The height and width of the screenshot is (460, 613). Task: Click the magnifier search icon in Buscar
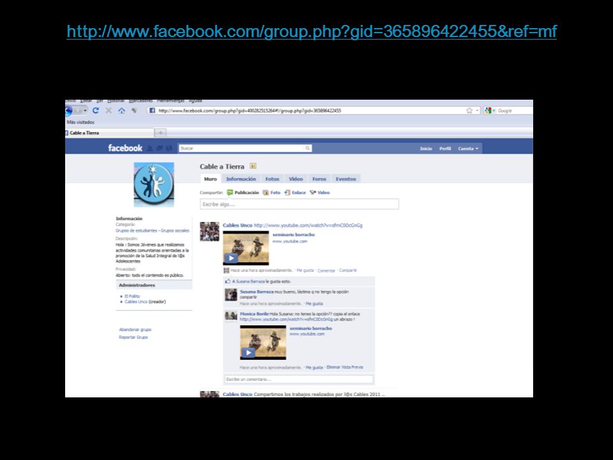tap(308, 148)
